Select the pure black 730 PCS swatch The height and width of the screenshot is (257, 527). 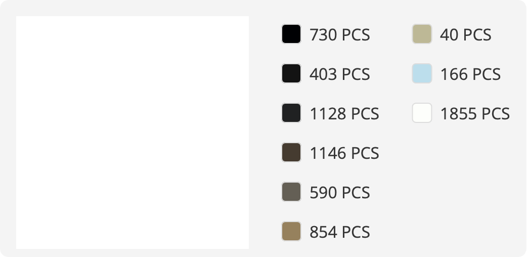(x=291, y=34)
